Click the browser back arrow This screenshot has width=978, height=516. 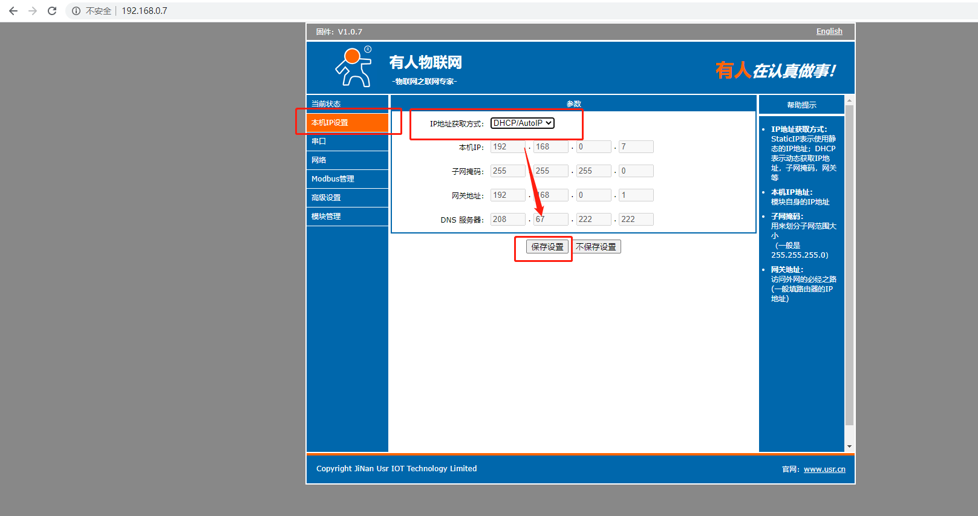[13, 11]
